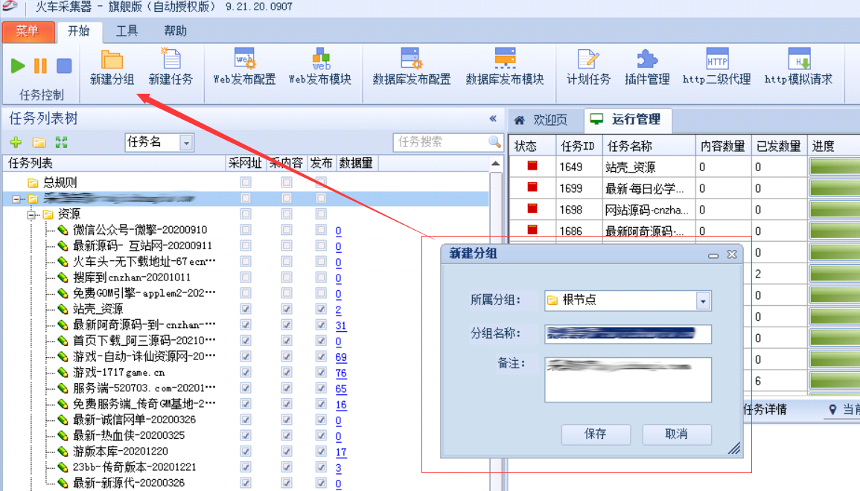Switch to the 工具 ribbon tab

coord(127,31)
